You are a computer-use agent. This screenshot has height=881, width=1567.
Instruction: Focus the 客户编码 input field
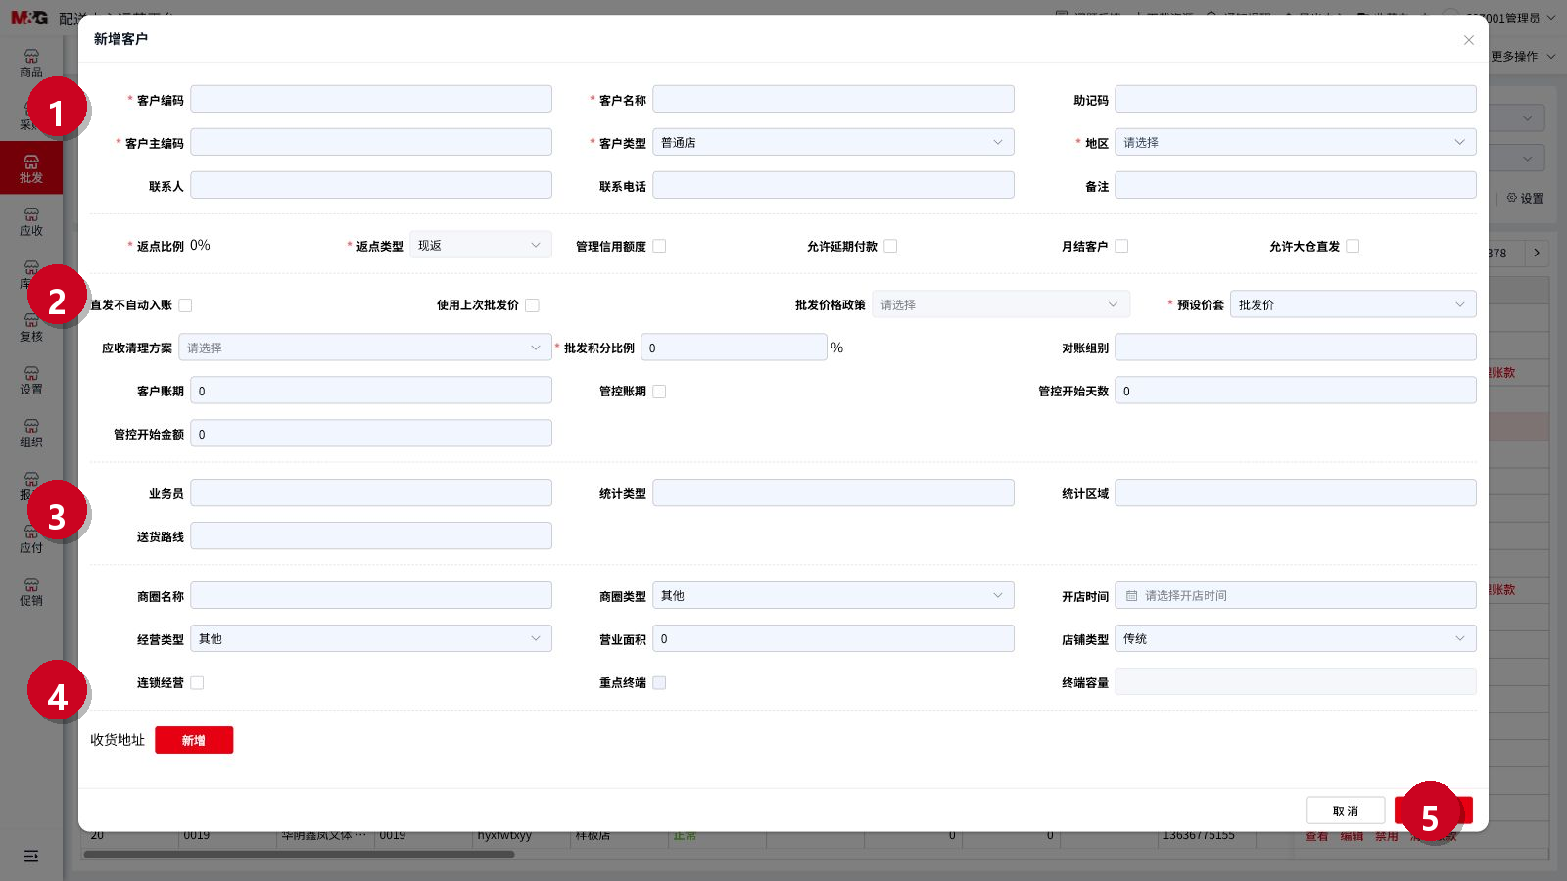pos(370,99)
